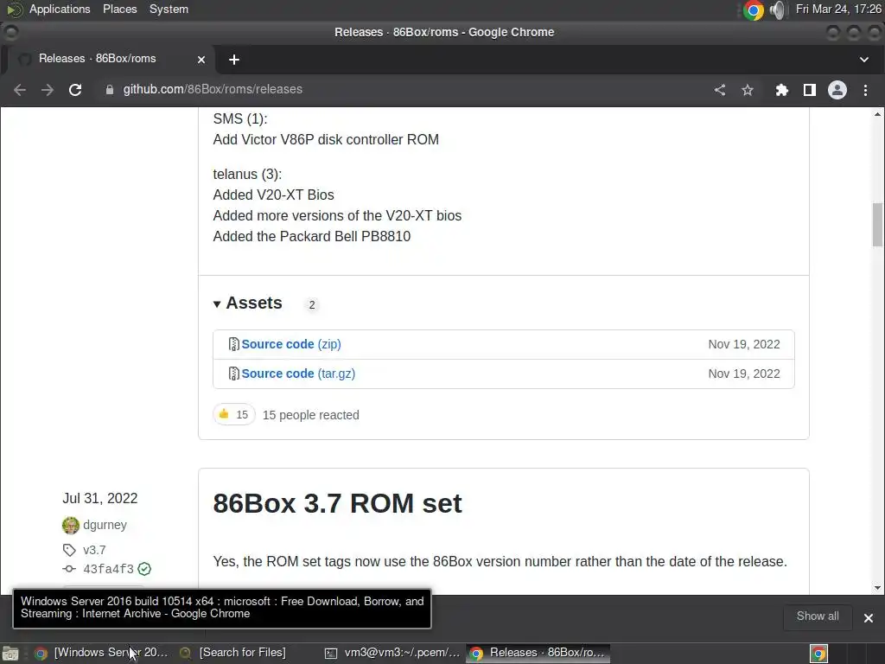
Task: Collapse the Assets section
Action: [x=248, y=303]
